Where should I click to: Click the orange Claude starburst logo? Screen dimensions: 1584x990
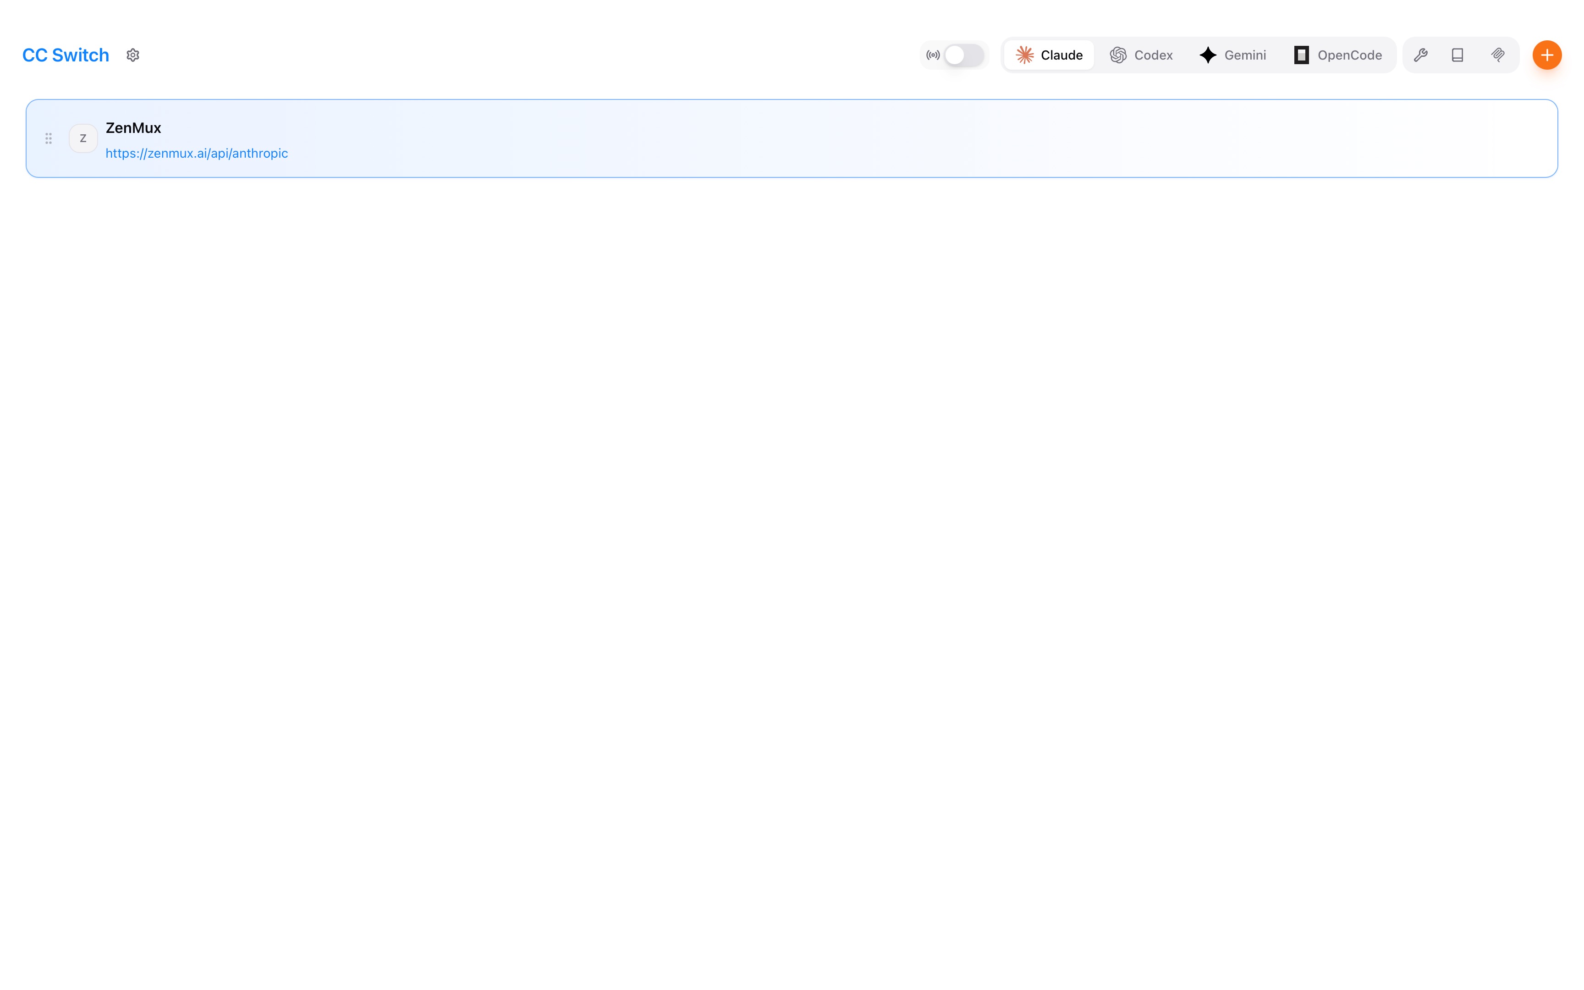[1025, 55]
